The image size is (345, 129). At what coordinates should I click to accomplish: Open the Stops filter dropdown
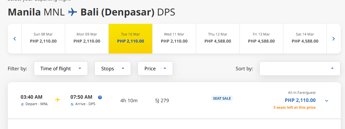tap(113, 68)
